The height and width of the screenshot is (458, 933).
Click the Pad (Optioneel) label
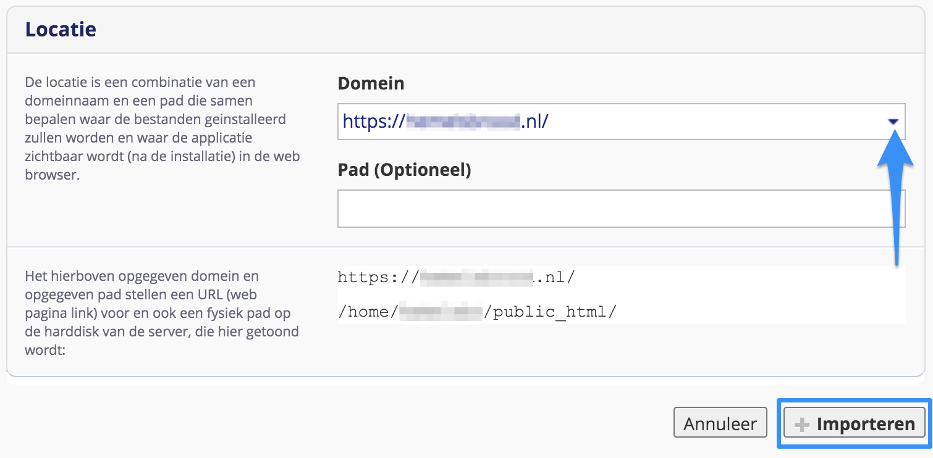point(404,170)
